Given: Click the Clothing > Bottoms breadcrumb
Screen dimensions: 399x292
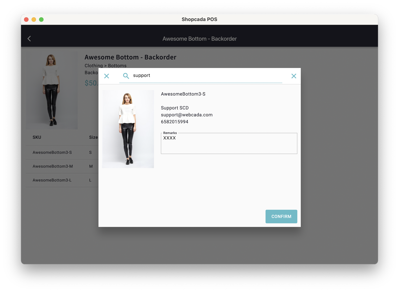Looking at the screenshot, I should [x=106, y=66].
